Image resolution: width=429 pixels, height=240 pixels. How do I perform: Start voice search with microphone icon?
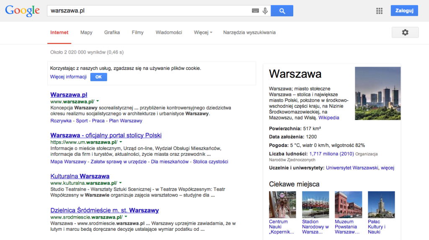click(265, 10)
